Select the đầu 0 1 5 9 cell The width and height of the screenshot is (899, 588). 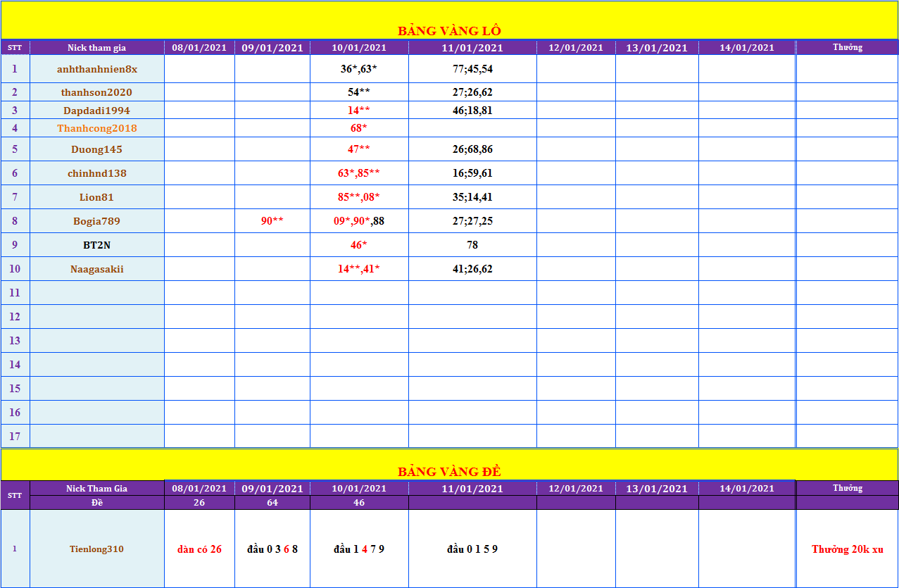[472, 549]
